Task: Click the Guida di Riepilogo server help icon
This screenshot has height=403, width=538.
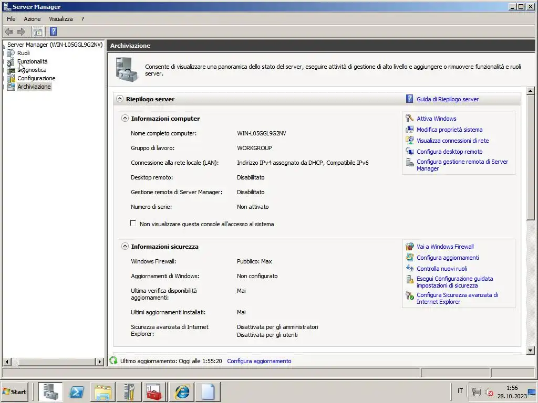Action: click(409, 99)
